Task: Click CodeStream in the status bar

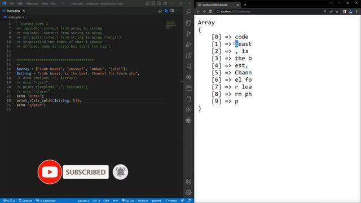Action: (x=46, y=201)
